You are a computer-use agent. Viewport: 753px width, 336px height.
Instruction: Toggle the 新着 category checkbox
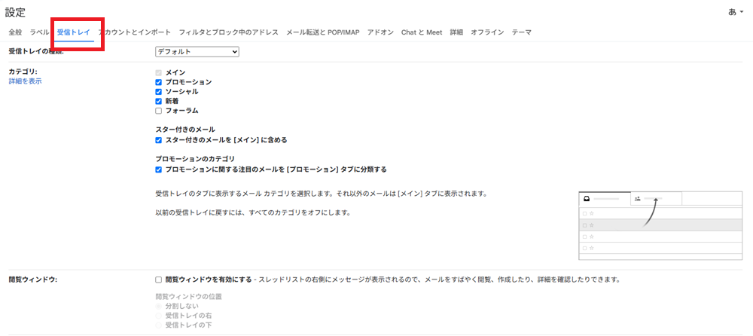point(159,101)
